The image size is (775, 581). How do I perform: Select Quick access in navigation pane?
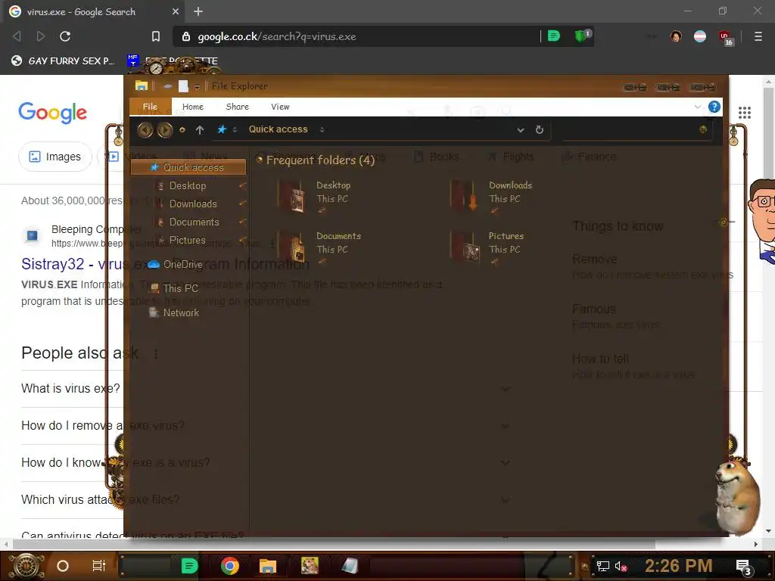point(188,167)
